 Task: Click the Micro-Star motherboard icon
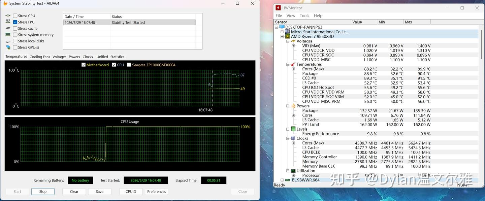[x=288, y=32]
